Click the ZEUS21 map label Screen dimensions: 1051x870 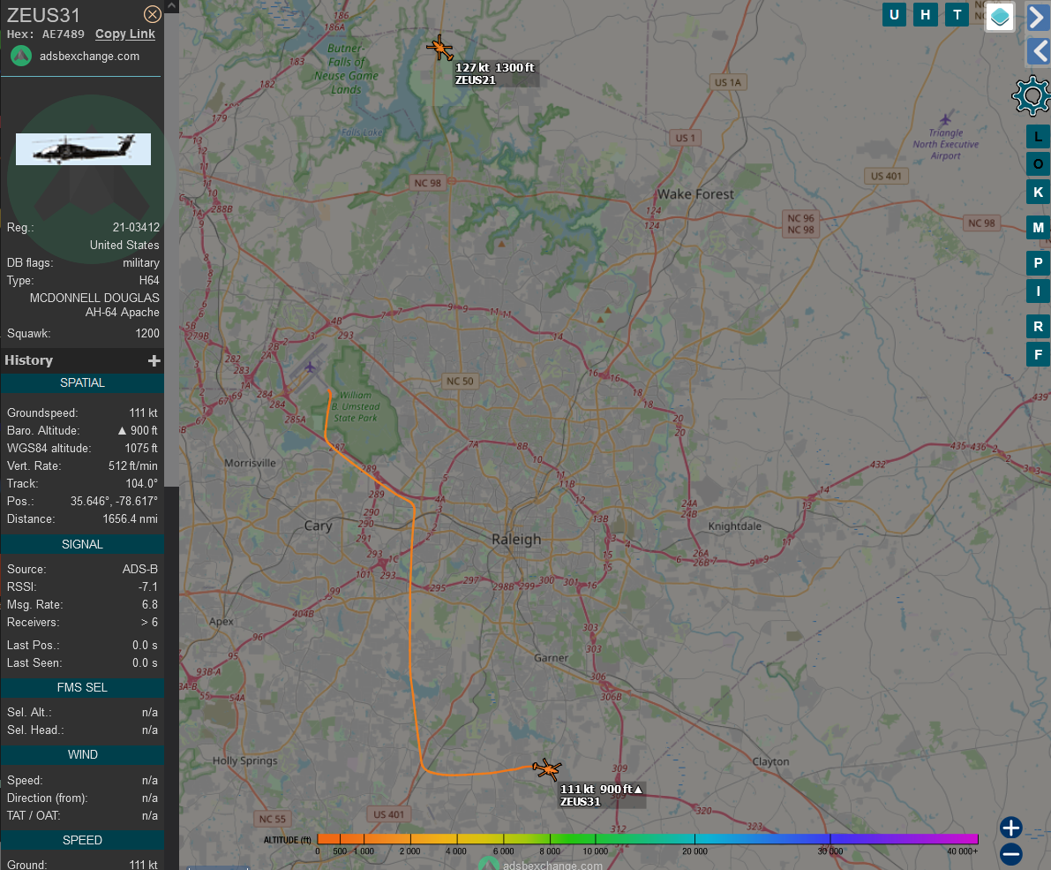(x=495, y=74)
